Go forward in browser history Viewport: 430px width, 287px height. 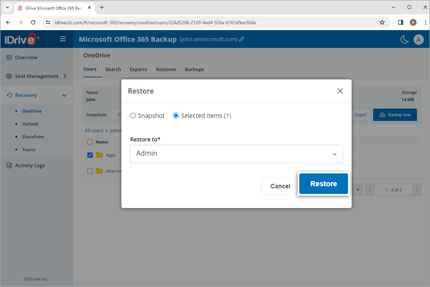[21, 22]
